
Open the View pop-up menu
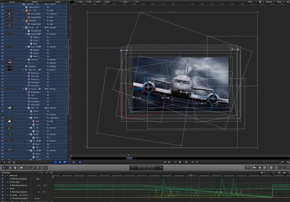[x=280, y=2]
